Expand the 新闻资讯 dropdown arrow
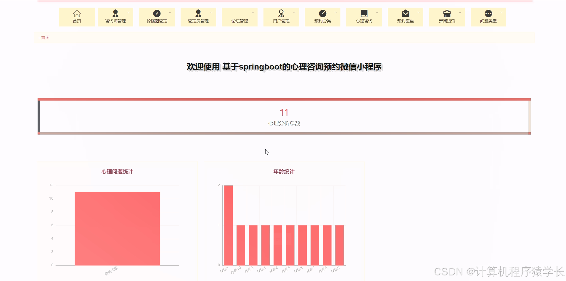The height and width of the screenshot is (281, 566). click(x=460, y=12)
